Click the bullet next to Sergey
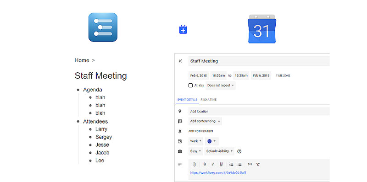The width and height of the screenshot is (367, 182). (90, 137)
